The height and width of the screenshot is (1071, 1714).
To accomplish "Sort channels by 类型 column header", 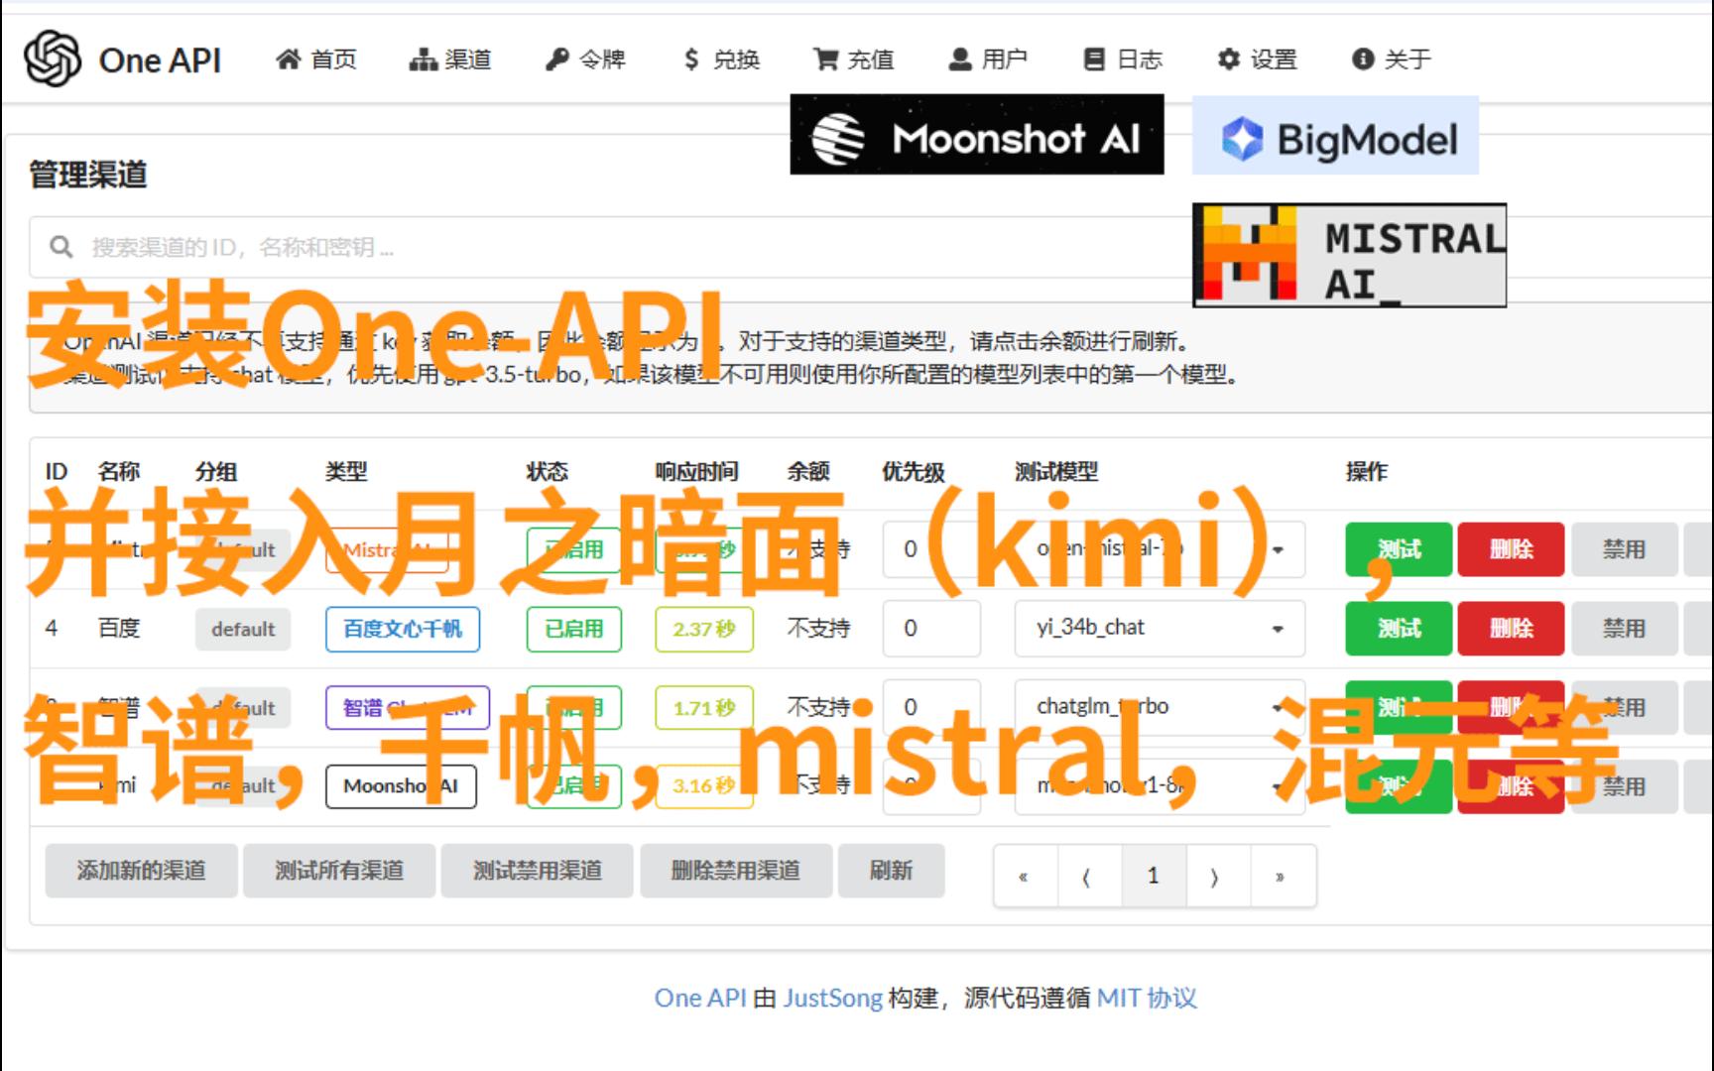I will (x=346, y=471).
